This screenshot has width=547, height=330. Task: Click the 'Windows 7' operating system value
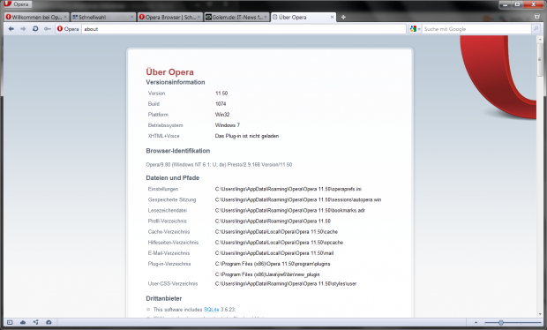pos(228,125)
